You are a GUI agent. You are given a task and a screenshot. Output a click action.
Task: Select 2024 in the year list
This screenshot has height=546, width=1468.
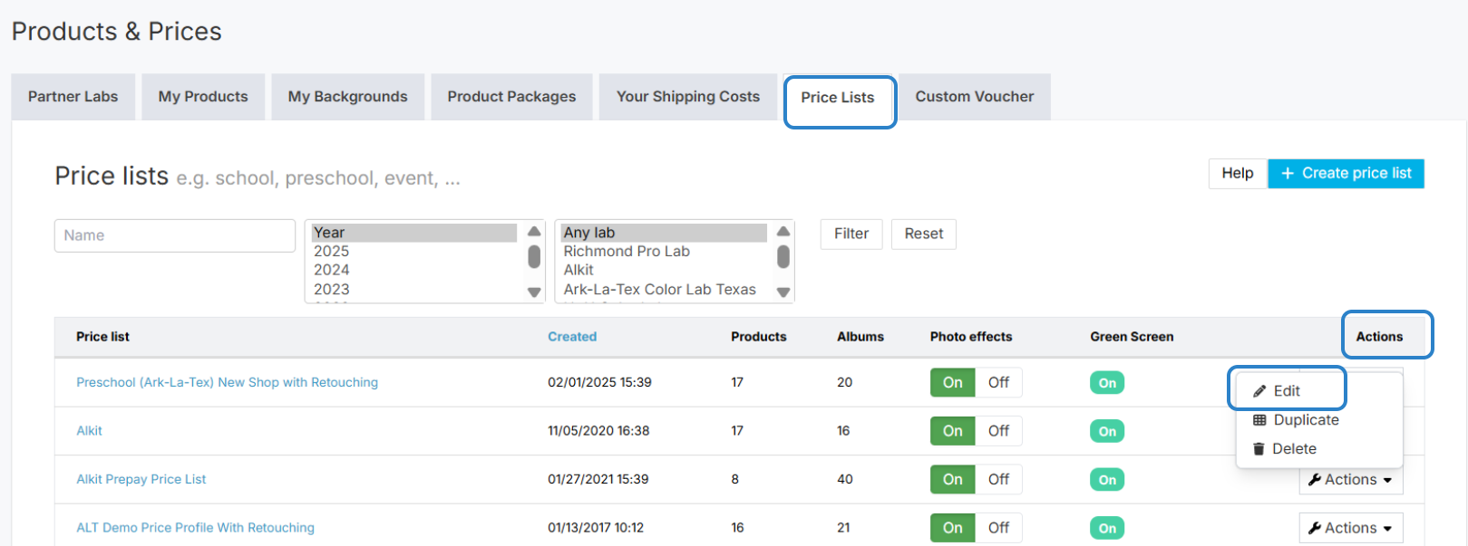pyautogui.click(x=414, y=270)
